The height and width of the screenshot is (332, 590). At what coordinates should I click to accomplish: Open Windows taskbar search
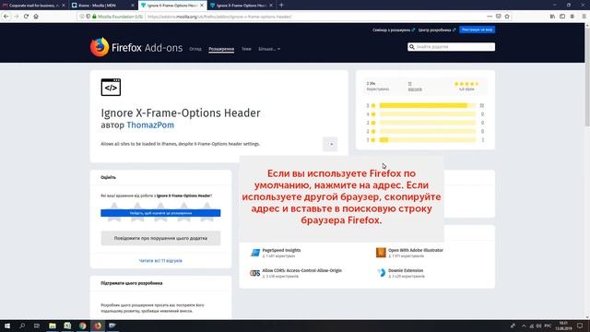[x=22, y=326]
